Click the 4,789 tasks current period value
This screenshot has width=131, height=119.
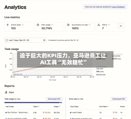click(101, 59)
